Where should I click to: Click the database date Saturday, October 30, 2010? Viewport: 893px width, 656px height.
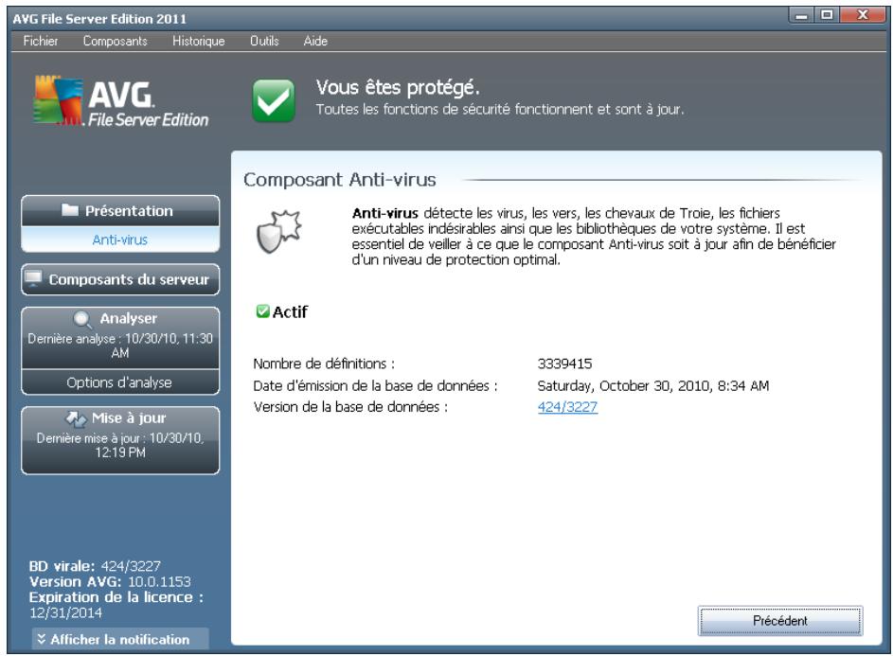coord(653,386)
